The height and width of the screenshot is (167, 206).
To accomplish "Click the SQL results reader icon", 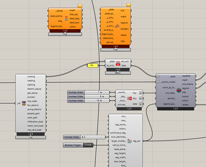I will tap(24, 103).
